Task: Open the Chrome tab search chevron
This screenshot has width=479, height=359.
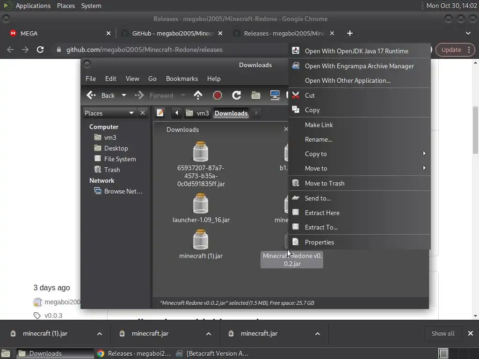Action: pos(468,33)
